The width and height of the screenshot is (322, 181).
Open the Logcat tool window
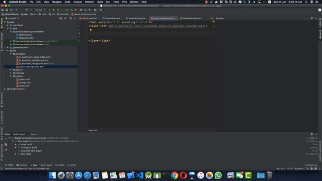(x=46, y=165)
